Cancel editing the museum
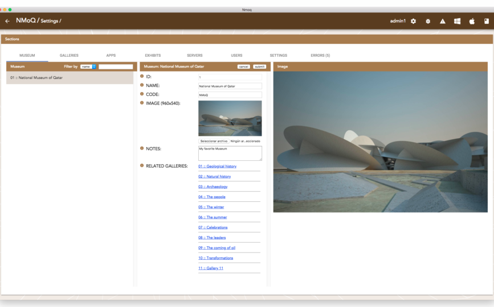Viewport: 494px width, 307px height. [243, 67]
